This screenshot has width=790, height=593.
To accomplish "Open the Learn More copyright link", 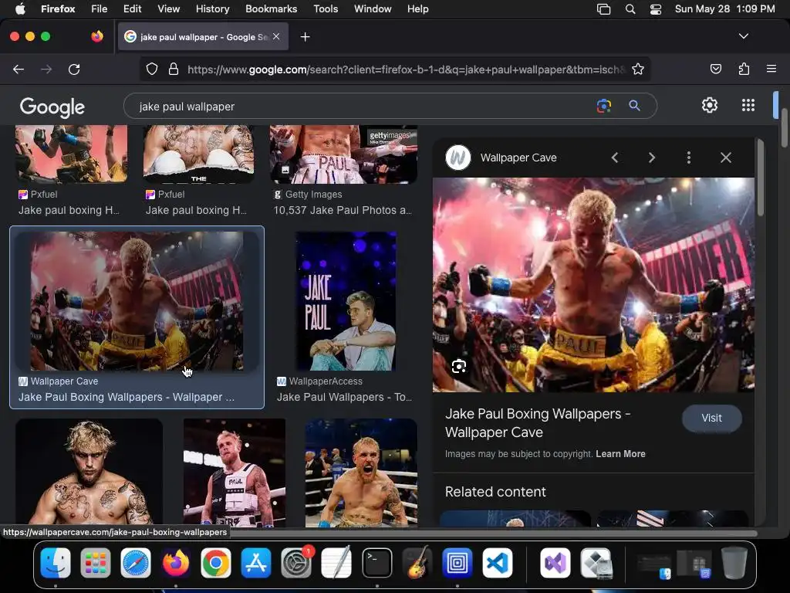I will pos(620,454).
